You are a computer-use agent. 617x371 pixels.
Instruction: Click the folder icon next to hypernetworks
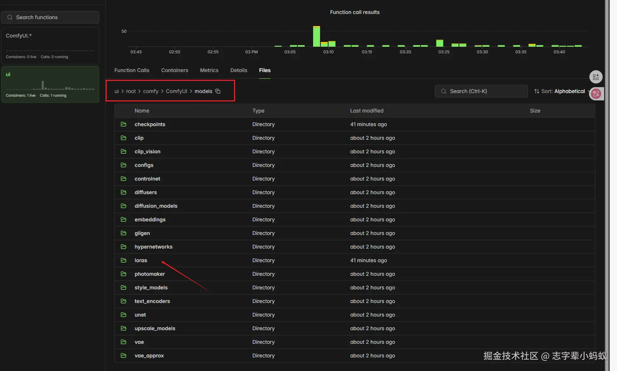(124, 247)
